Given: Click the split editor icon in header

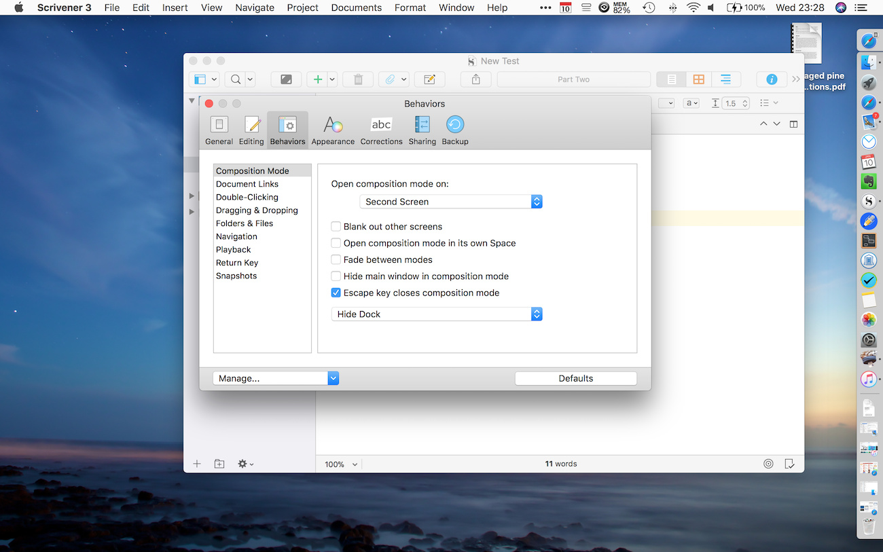Looking at the screenshot, I should [x=793, y=124].
